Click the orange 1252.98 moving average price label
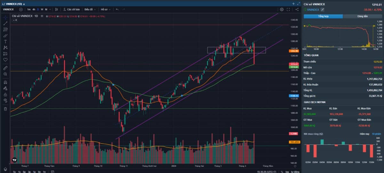 tap(294, 51)
